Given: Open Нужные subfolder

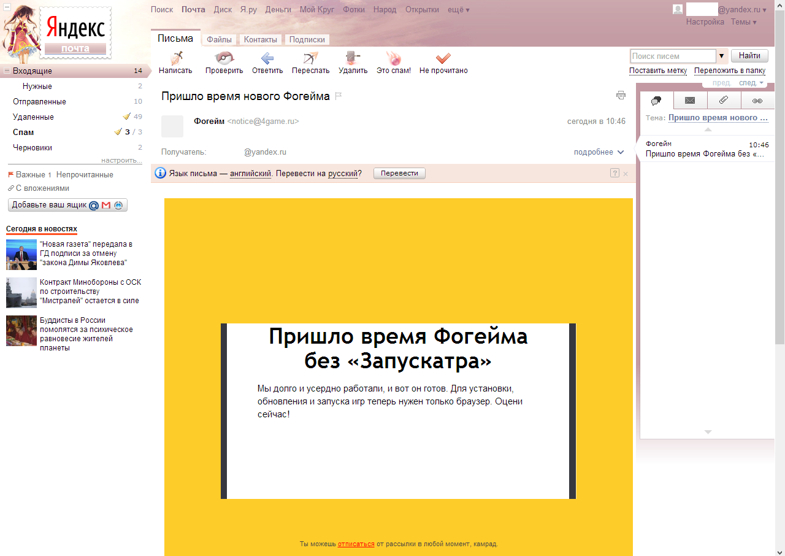Looking at the screenshot, I should [37, 86].
